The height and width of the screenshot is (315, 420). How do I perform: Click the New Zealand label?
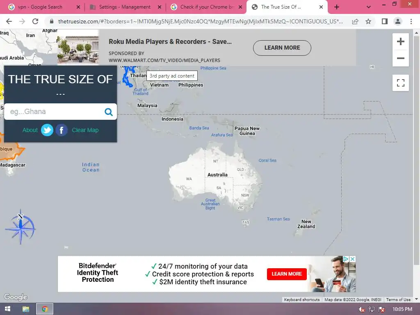(306, 224)
